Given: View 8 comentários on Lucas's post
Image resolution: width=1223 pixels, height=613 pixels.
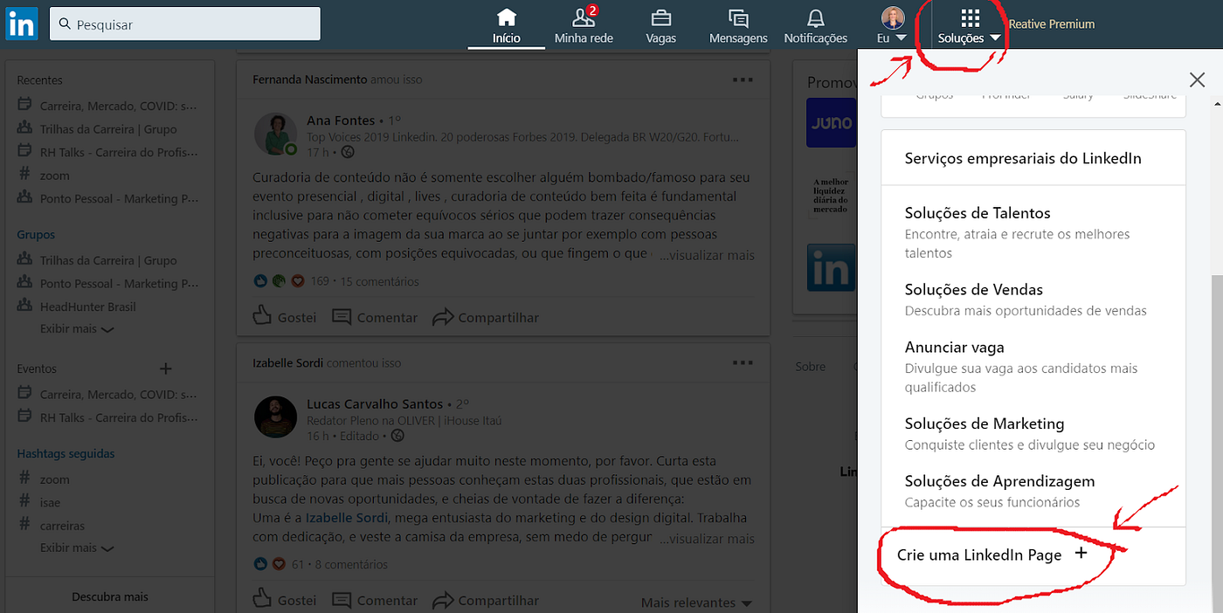Looking at the screenshot, I should point(351,564).
